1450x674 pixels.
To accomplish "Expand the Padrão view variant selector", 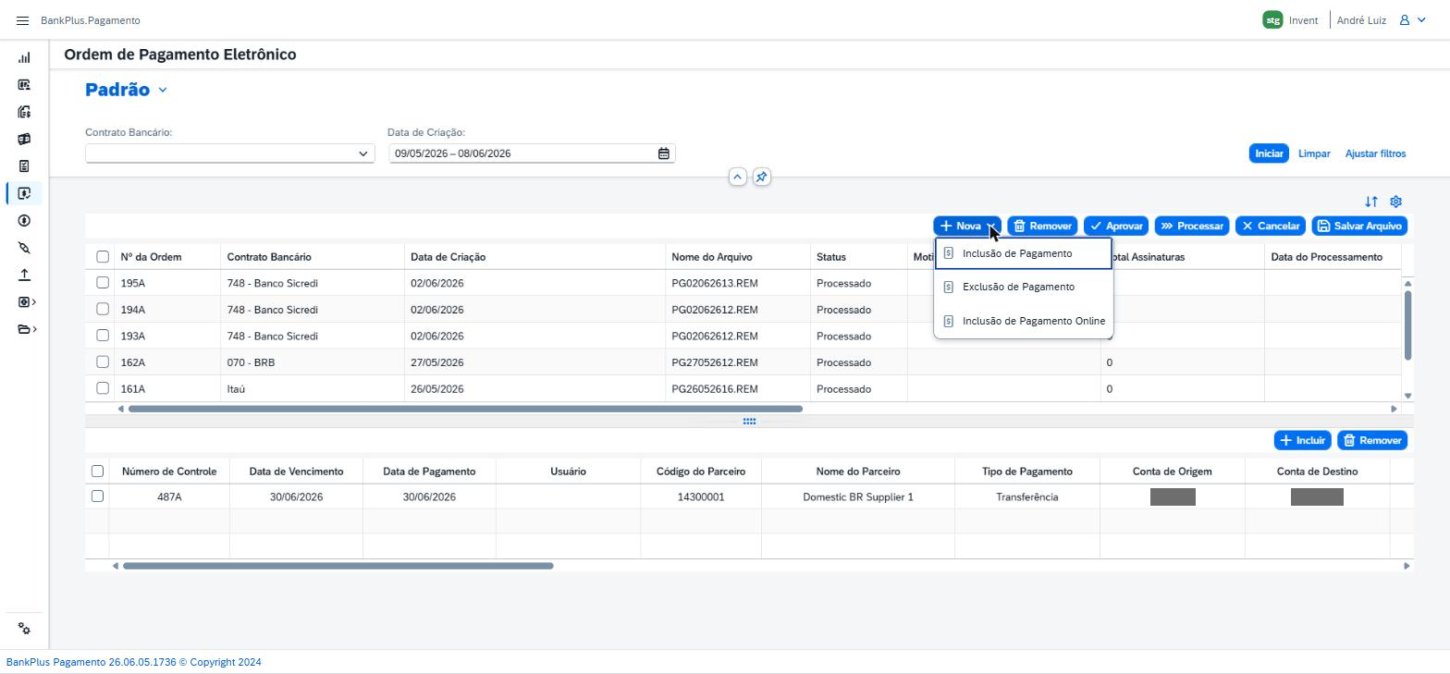I will pos(163,90).
